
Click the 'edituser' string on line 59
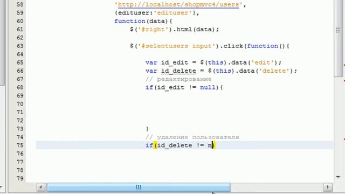tap(173, 13)
